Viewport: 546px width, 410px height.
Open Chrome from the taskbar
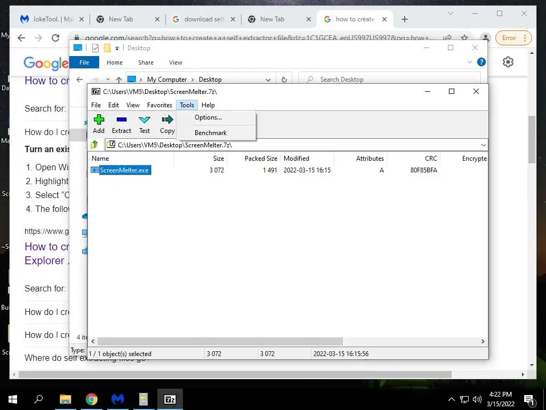[92, 399]
